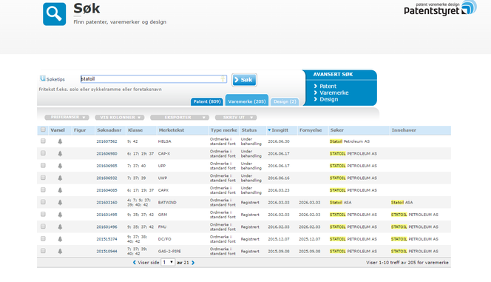
Task: Click the alert bell for HELGA row
Action: [60, 141]
